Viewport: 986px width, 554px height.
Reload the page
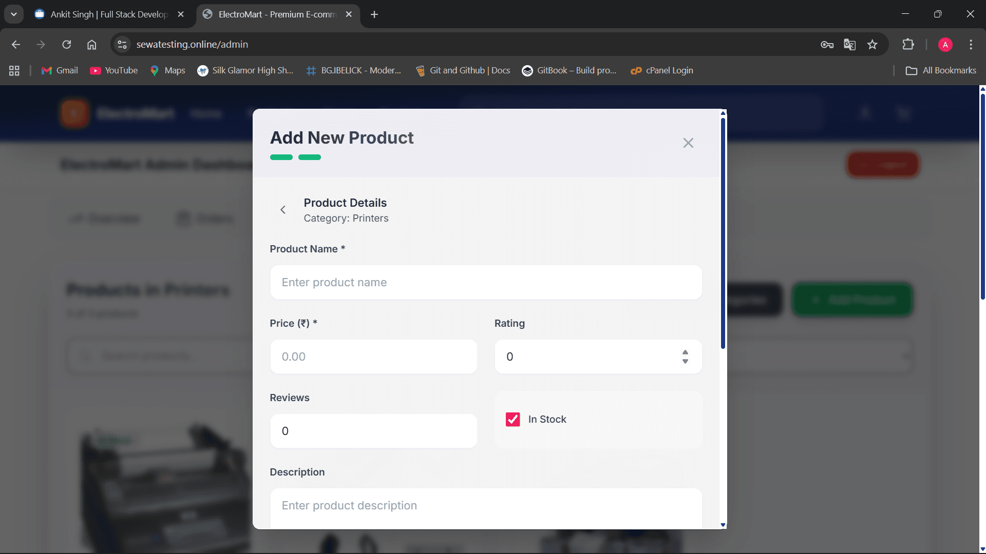pyautogui.click(x=67, y=45)
